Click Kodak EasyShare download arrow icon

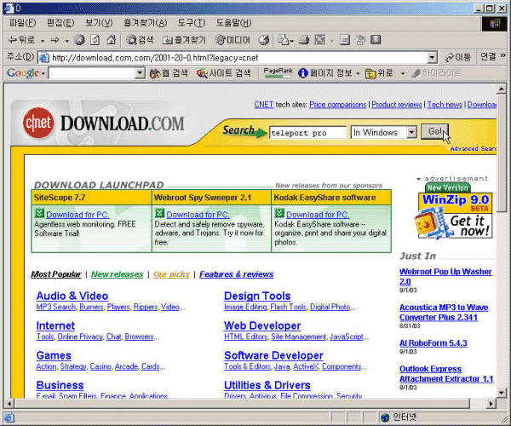pyautogui.click(x=279, y=213)
